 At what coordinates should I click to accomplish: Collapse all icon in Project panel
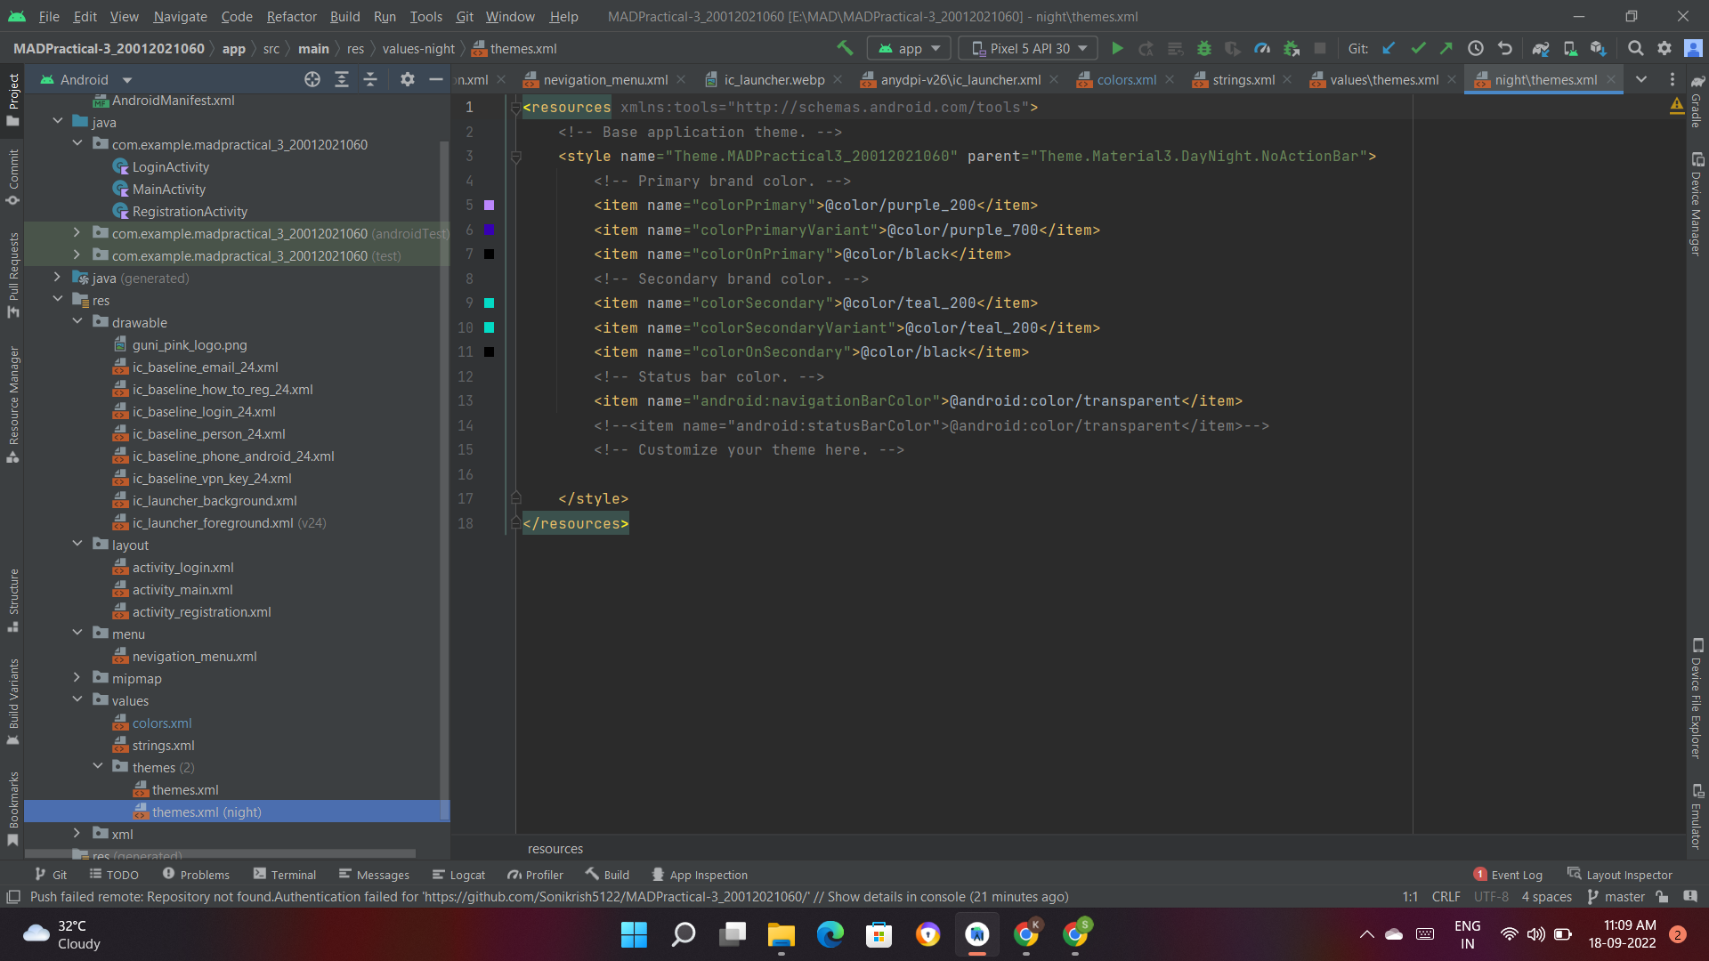(370, 79)
